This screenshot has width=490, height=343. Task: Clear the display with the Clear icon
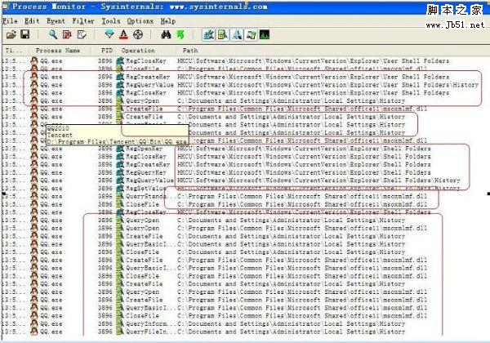coord(82,34)
